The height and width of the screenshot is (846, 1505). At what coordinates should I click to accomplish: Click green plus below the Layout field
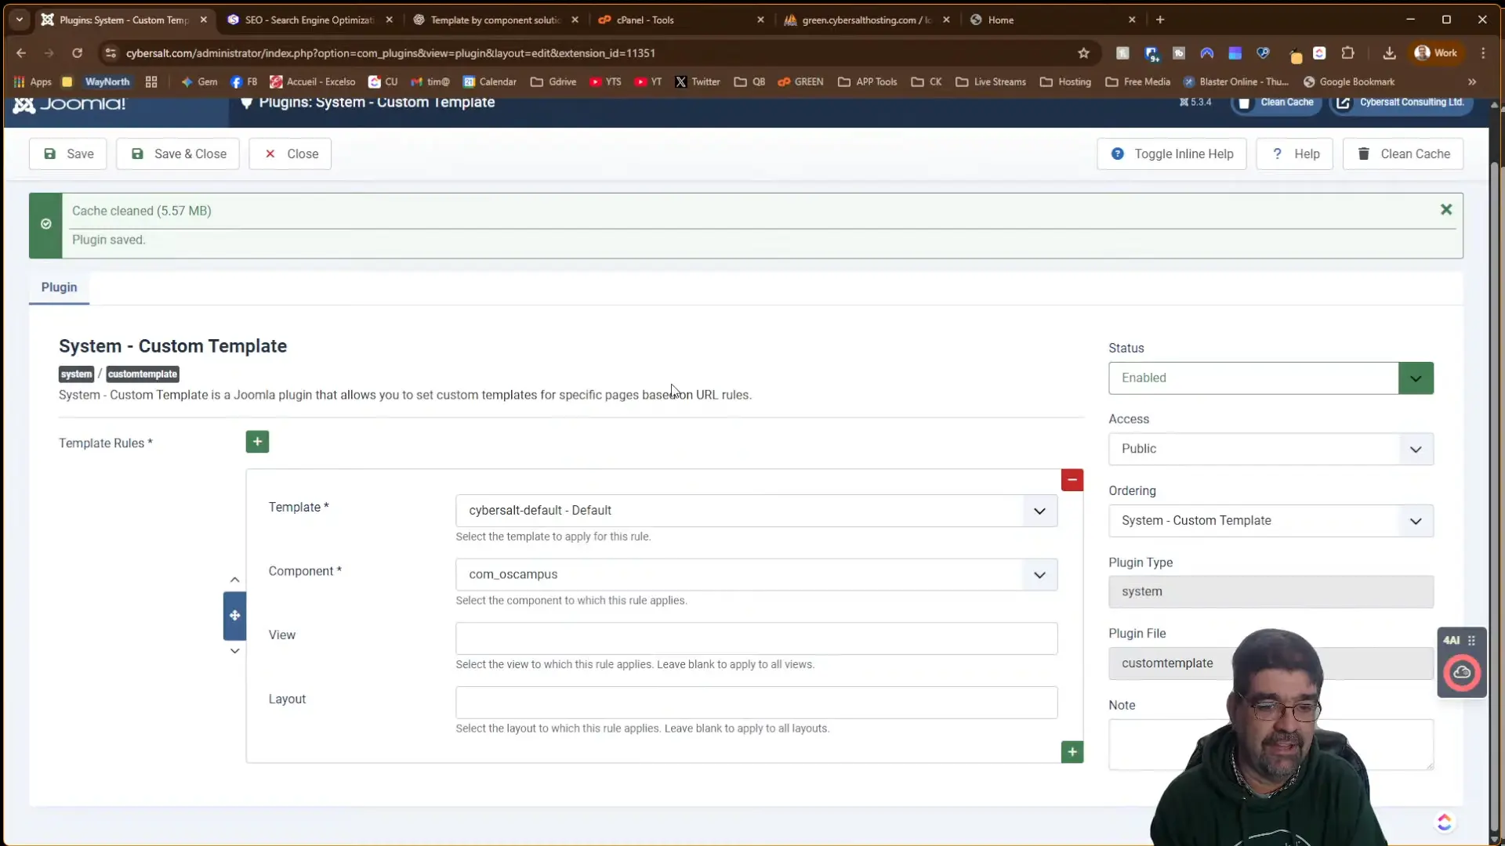(x=1072, y=752)
